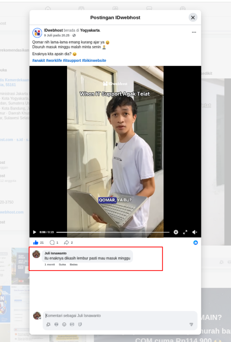Viewport: 231px width, 342px height.
Task: Insert an emoji in the comment
Action: click(64, 324)
